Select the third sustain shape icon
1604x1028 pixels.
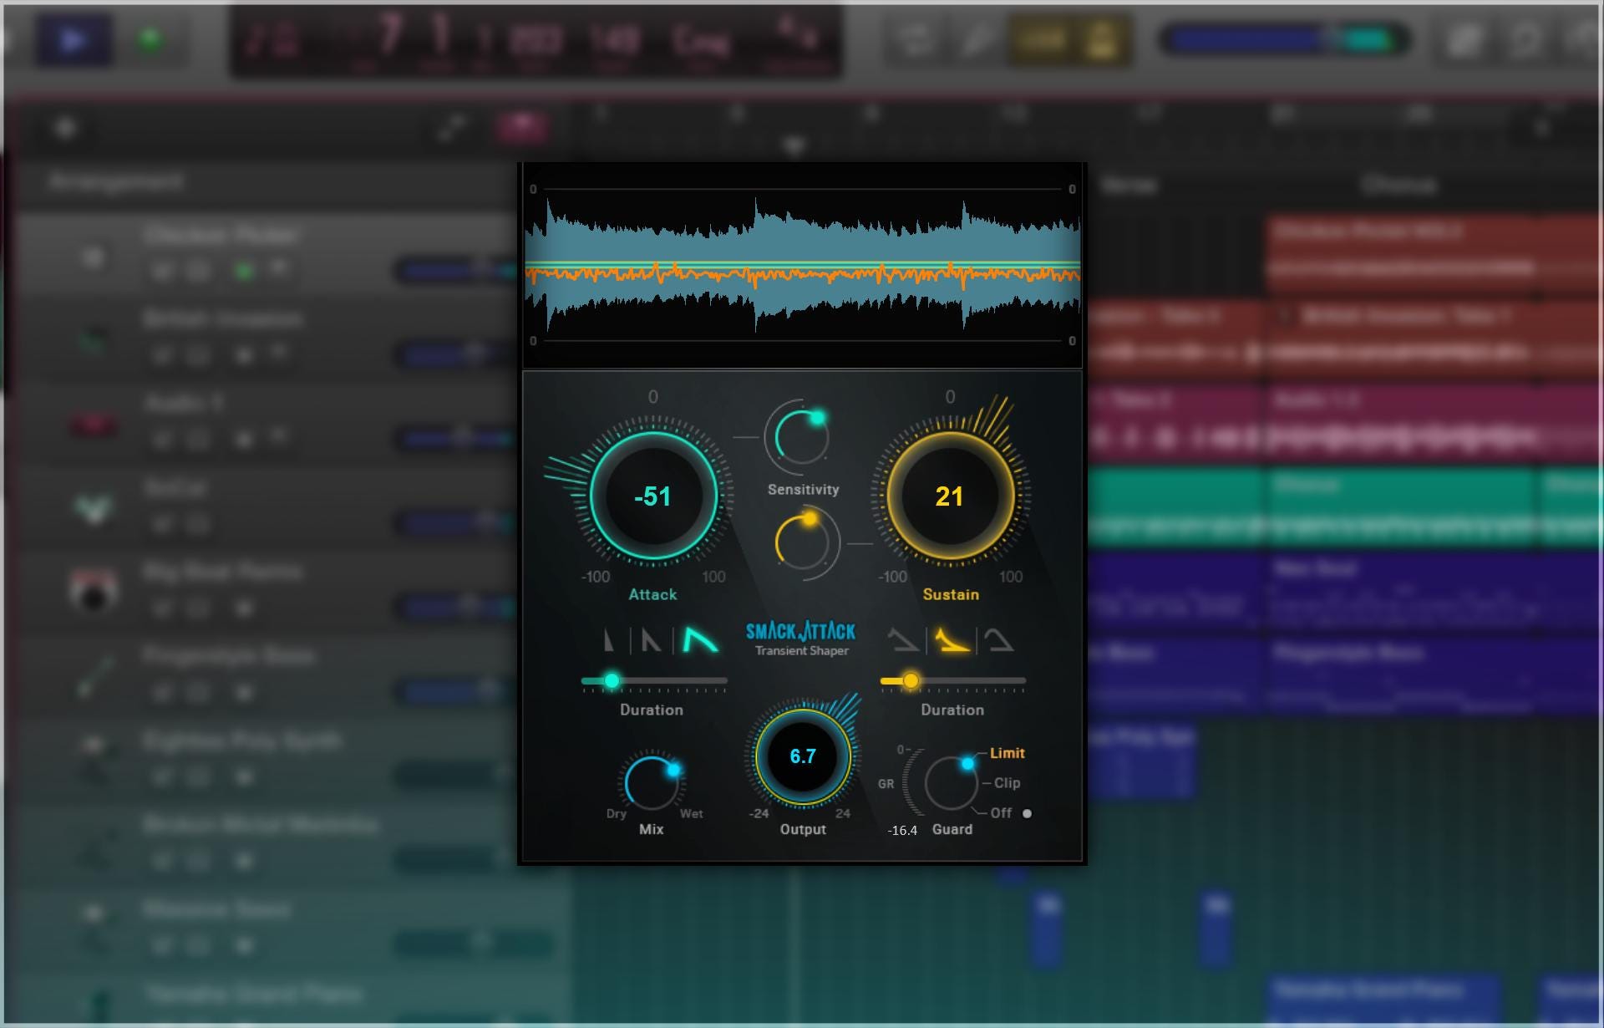[999, 640]
